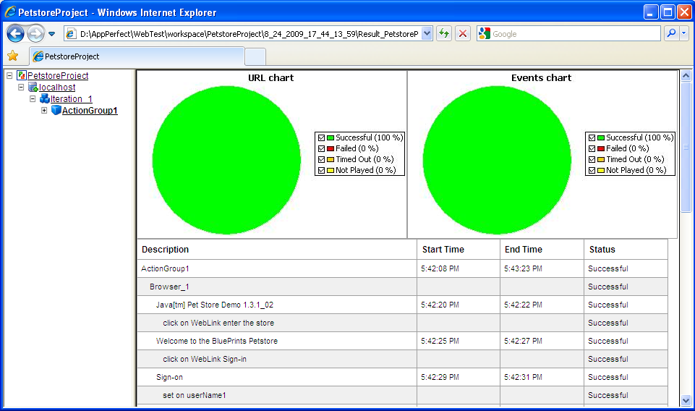695x411 pixels.
Task: Toggle Failed checkbox in Events chart legend
Action: pos(592,148)
